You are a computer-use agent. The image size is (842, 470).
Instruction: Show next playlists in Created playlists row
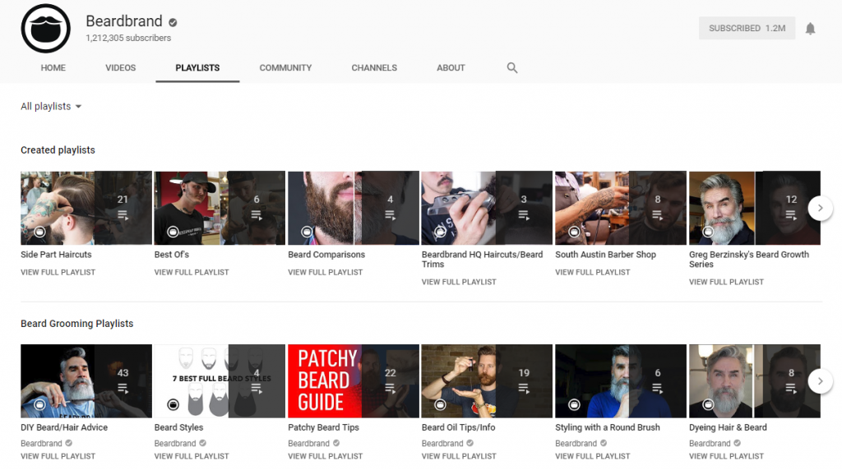tap(820, 208)
